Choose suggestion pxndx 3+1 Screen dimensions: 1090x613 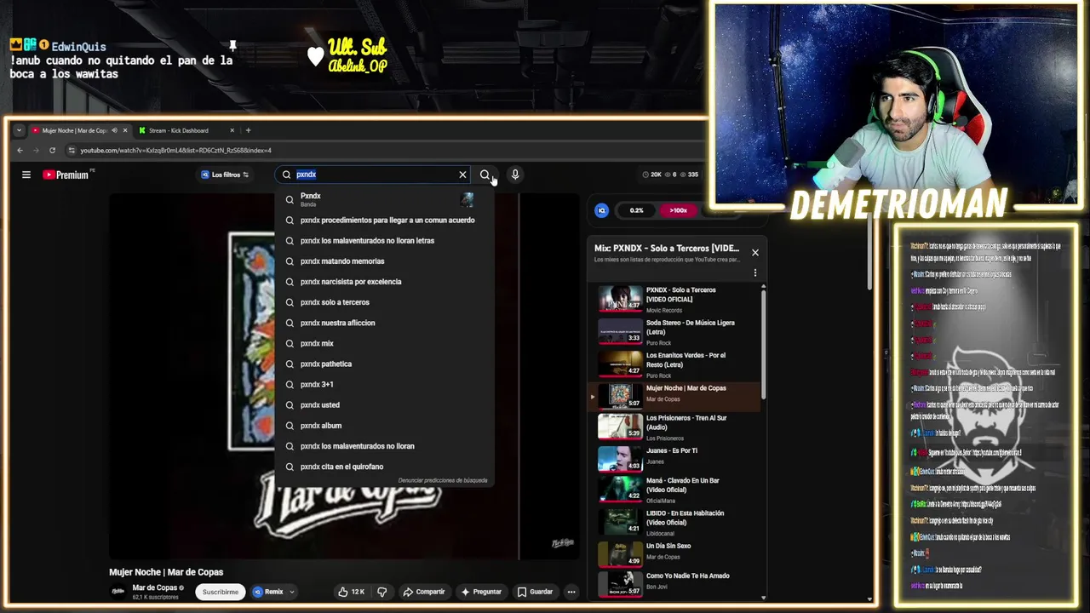point(384,384)
